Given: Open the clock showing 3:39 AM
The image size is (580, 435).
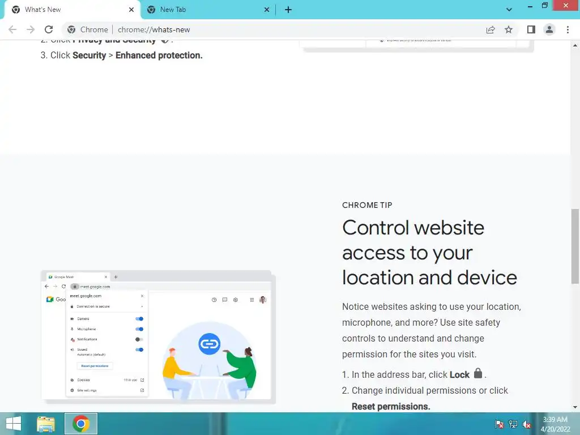Looking at the screenshot, I should tap(555, 424).
